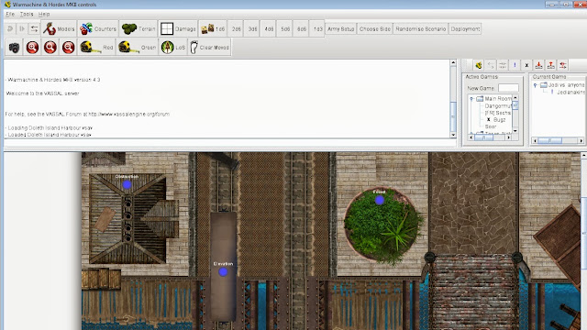587x330 pixels.
Task: Roll 5d6
Action: 285,28
